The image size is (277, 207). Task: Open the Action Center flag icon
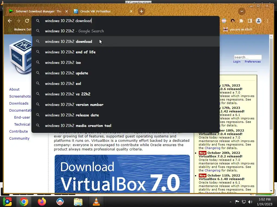pos(237,202)
